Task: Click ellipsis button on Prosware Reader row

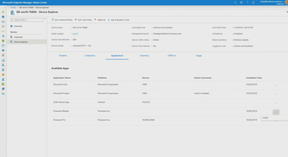Action: (x=276, y=112)
